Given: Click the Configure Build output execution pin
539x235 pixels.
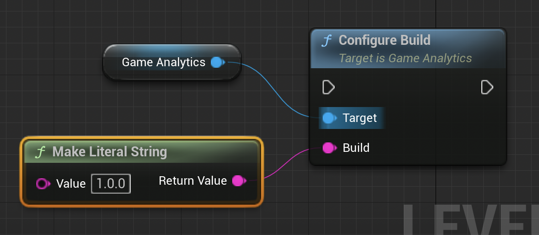Looking at the screenshot, I should pos(487,88).
